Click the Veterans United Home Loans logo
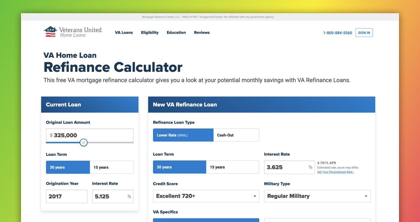This screenshot has height=222, width=420. click(73, 32)
